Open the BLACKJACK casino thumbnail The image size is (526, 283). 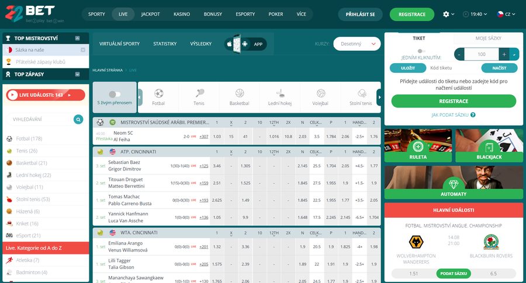tap(489, 146)
